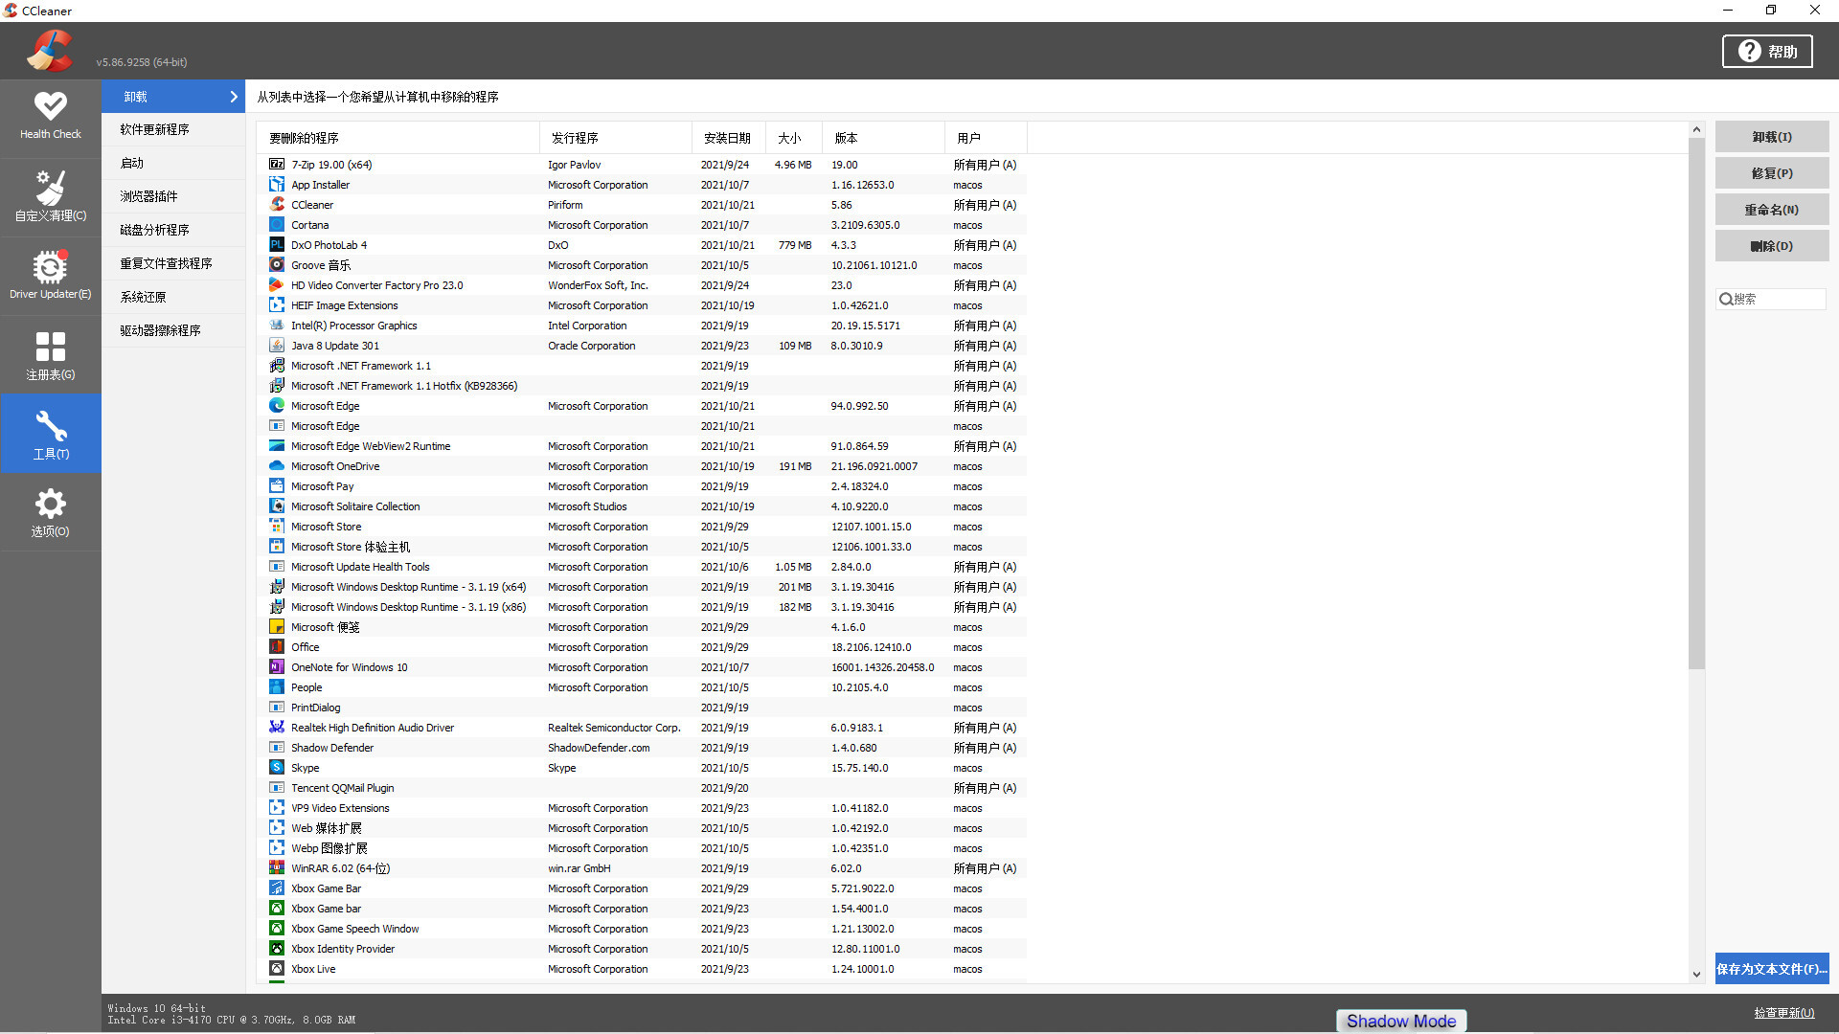Sort by 安装日期 install date header
This screenshot has width=1839, height=1034.
(x=729, y=138)
